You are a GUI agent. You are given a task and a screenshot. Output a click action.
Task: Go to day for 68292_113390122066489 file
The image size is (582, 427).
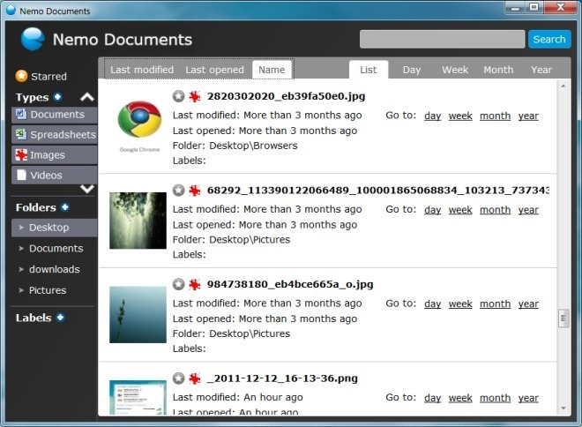click(432, 210)
